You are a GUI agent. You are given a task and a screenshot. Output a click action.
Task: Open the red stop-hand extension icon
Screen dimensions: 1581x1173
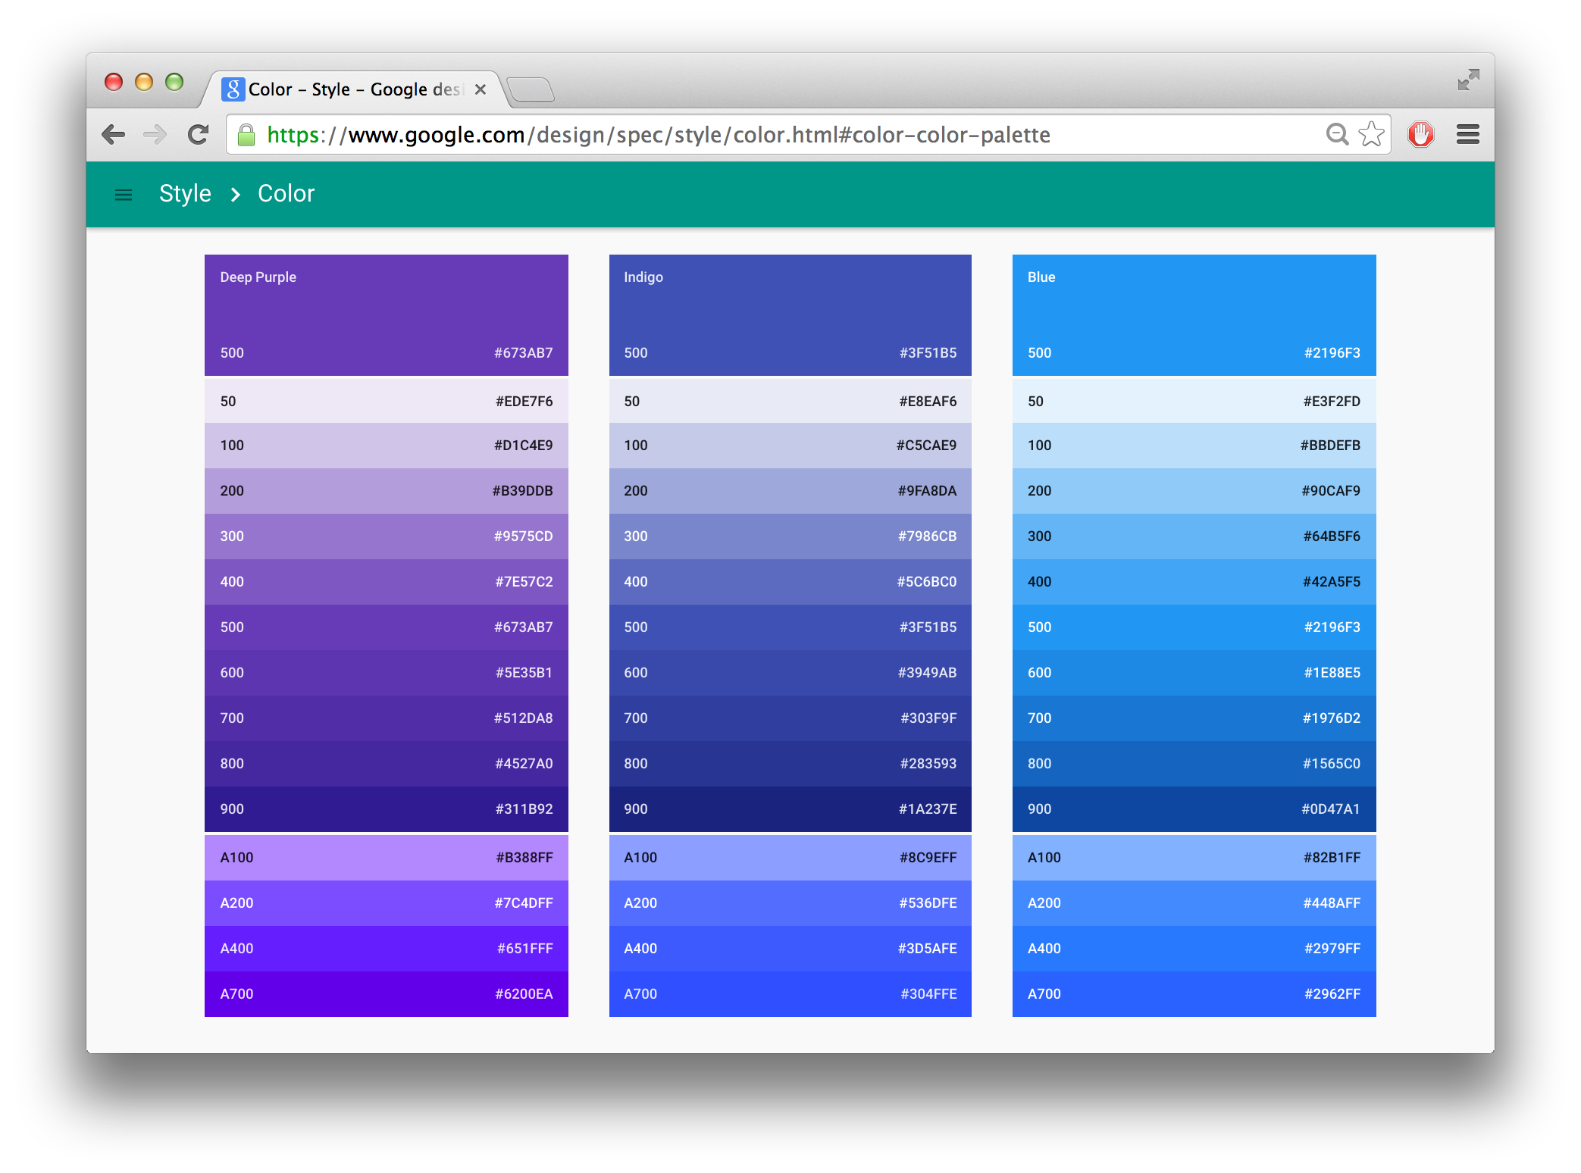(1420, 135)
